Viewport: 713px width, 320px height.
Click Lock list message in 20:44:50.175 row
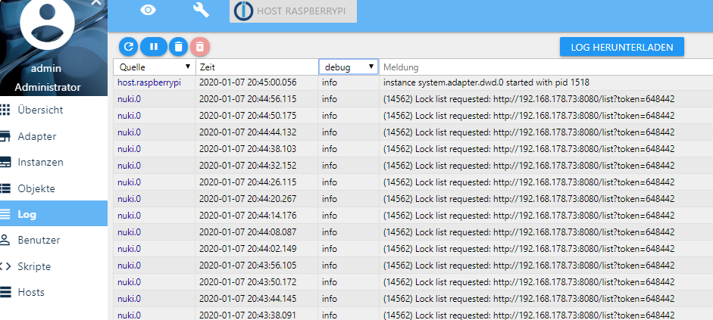pos(529,116)
